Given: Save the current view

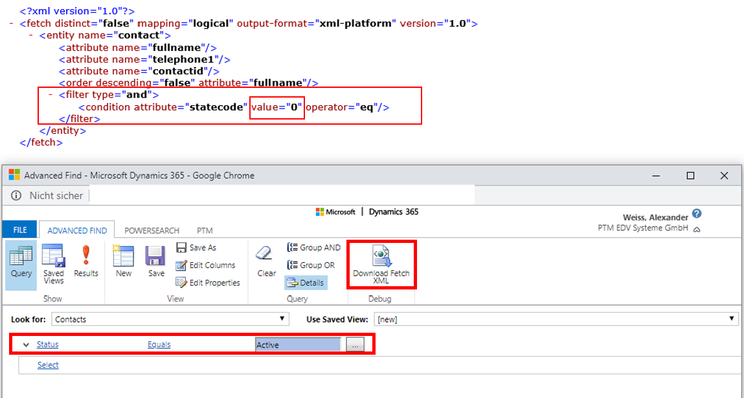Looking at the screenshot, I should pos(155,261).
